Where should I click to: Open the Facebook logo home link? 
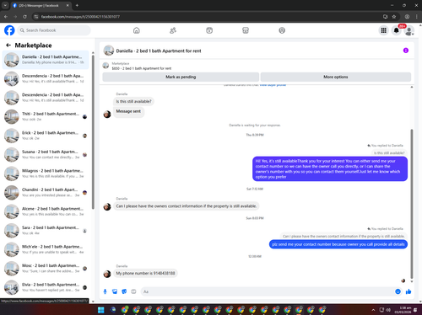click(x=9, y=30)
